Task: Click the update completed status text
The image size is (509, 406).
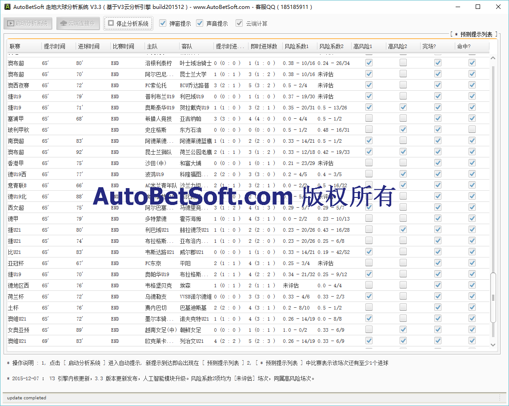Action: [x=27, y=398]
